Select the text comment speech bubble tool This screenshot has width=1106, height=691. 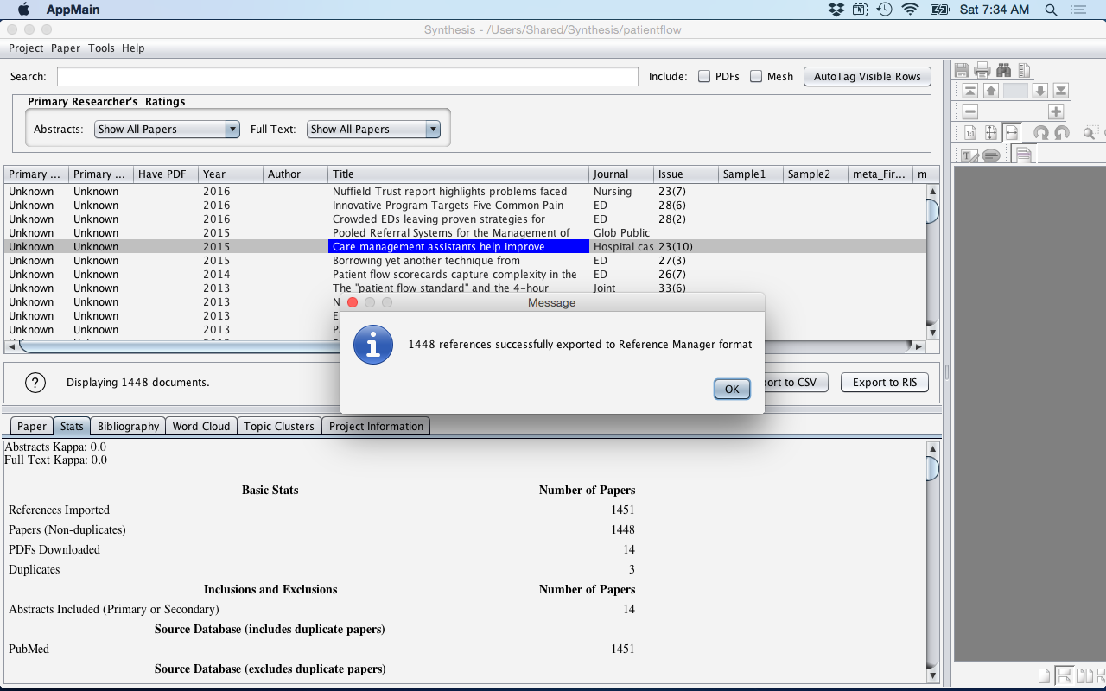(x=991, y=155)
